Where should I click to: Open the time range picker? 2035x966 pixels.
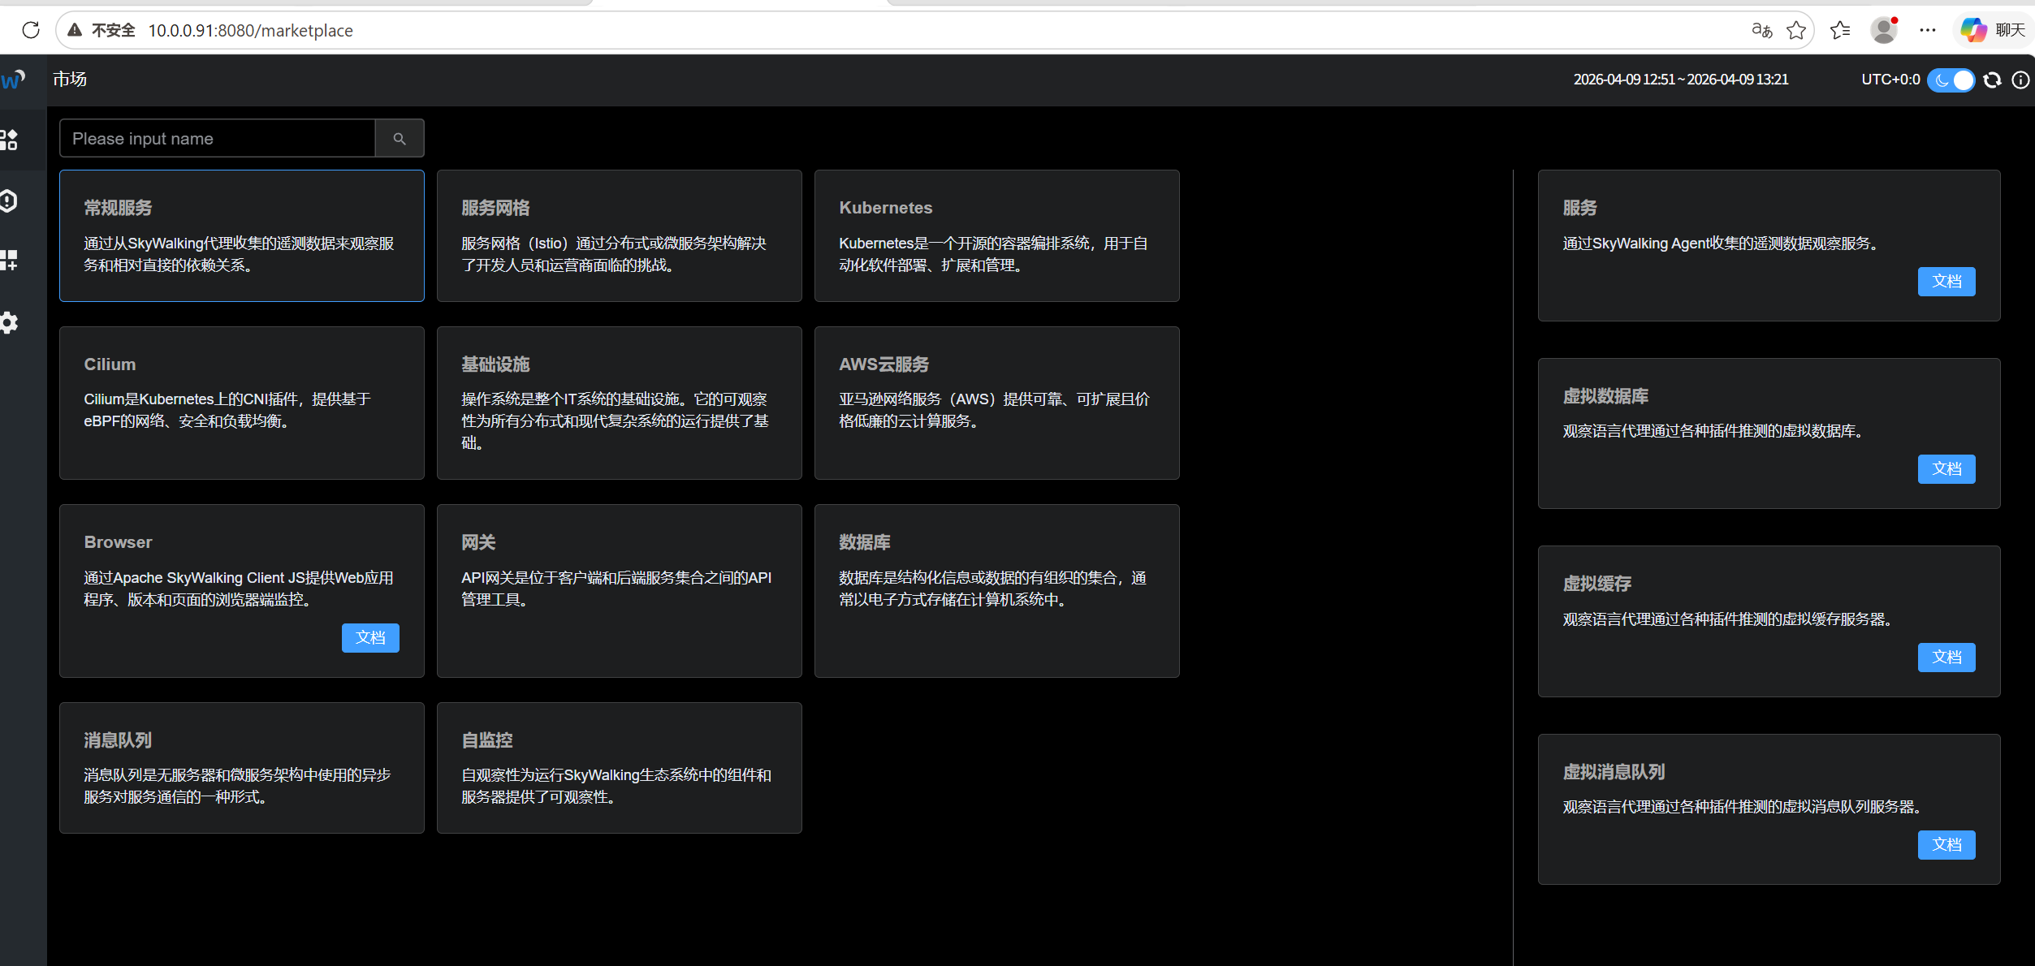(x=1680, y=80)
